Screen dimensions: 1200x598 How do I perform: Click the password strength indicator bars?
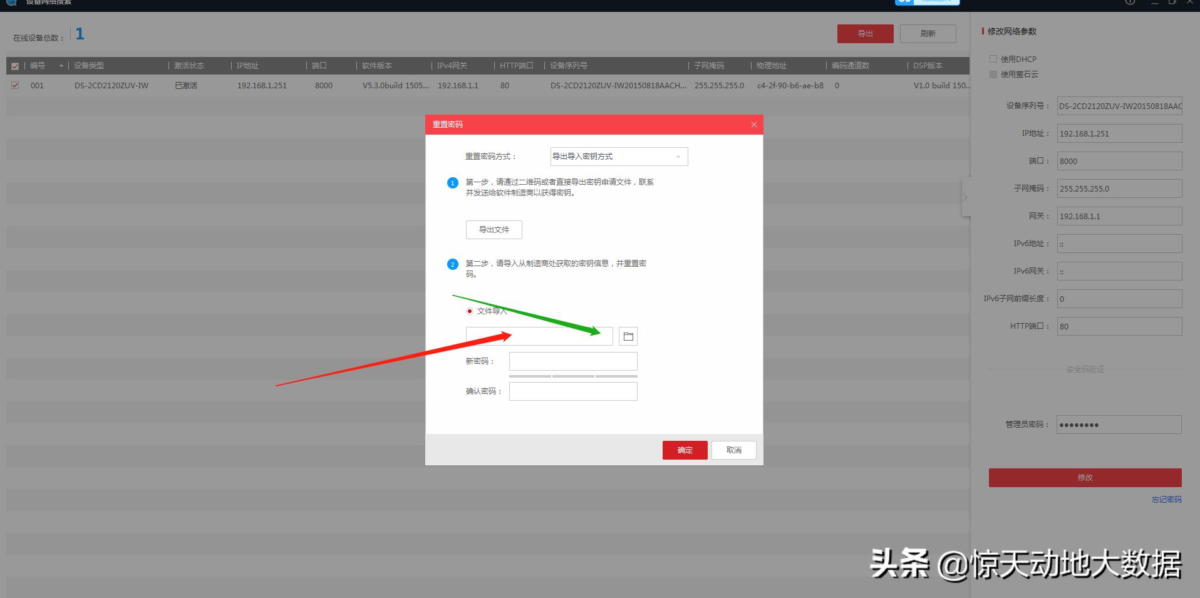pyautogui.click(x=573, y=376)
